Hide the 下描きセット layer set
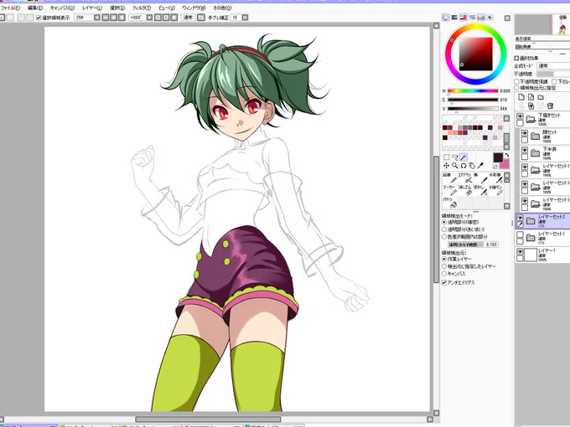Image resolution: width=570 pixels, height=427 pixels. [520, 116]
